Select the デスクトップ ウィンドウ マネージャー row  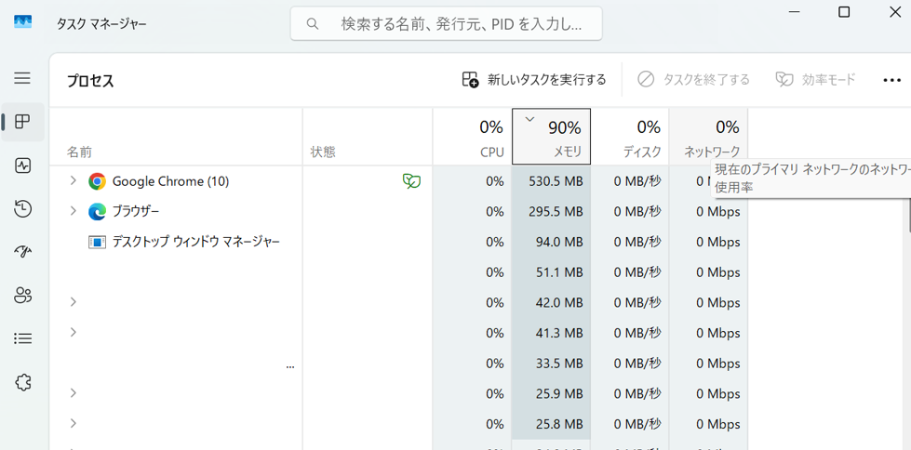[195, 242]
